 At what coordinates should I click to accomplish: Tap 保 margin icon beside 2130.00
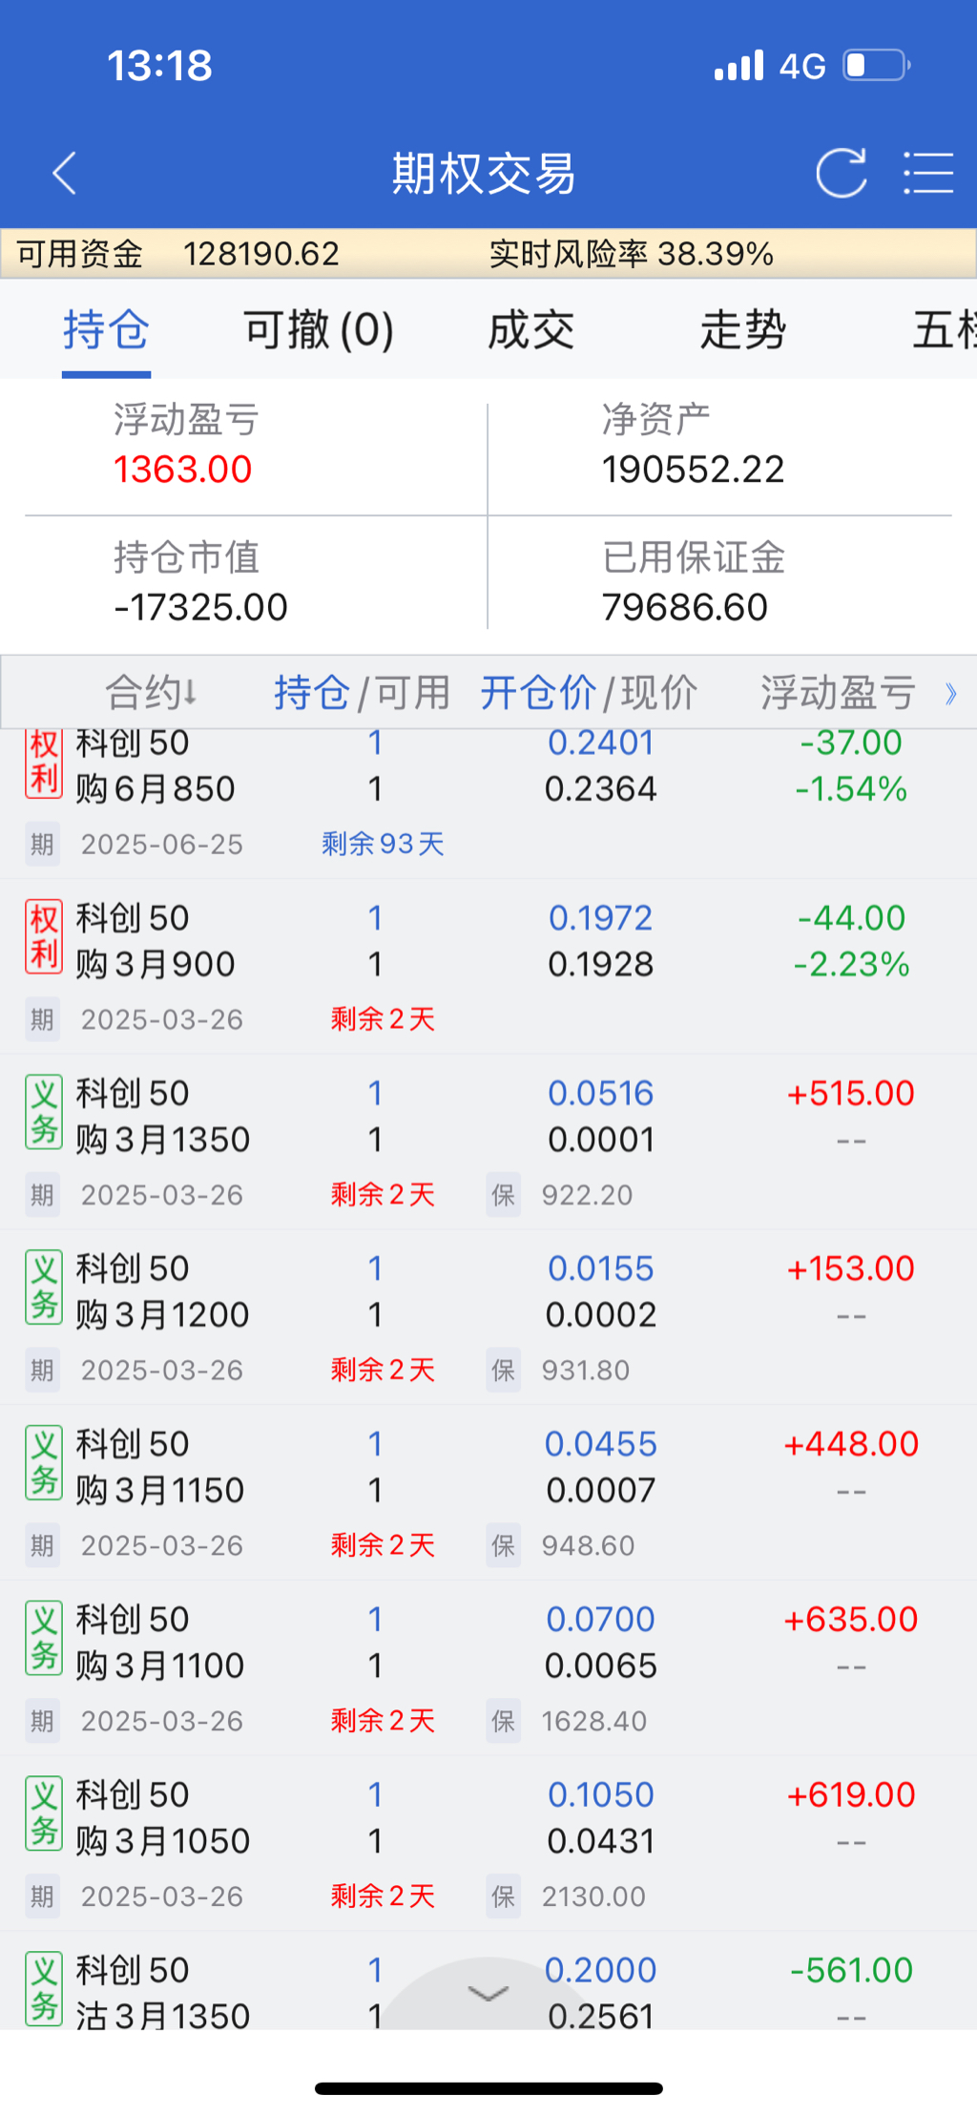(x=504, y=1896)
